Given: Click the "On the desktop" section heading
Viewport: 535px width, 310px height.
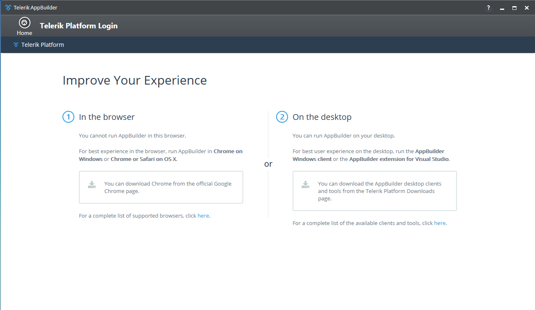Looking at the screenshot, I should (322, 117).
